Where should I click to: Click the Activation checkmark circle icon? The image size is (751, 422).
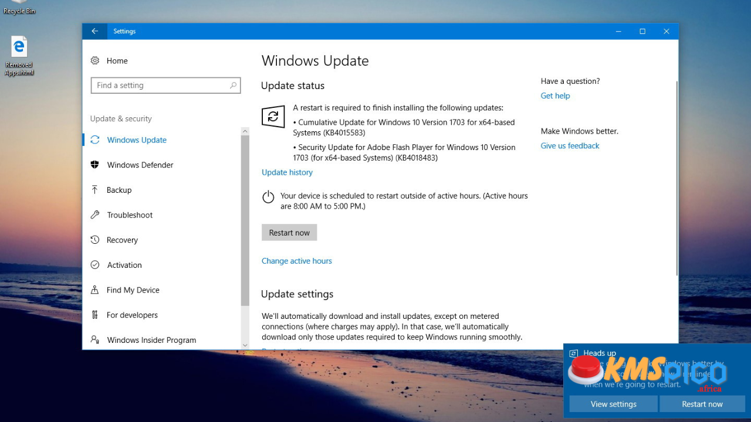coord(95,265)
